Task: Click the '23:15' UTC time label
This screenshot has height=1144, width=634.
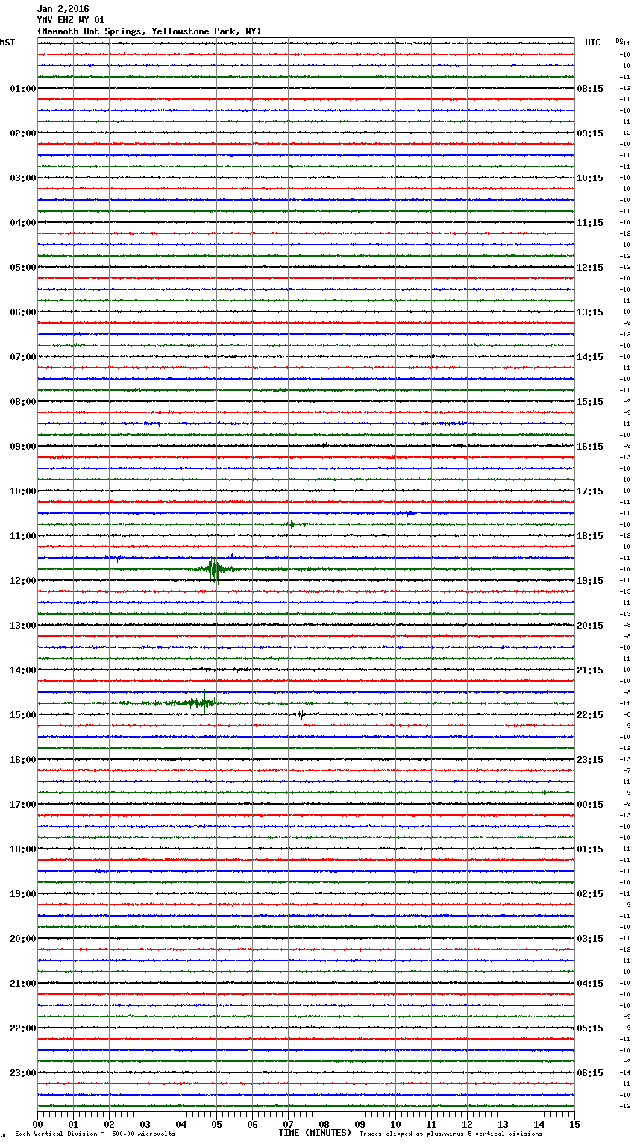Action: pos(590,760)
